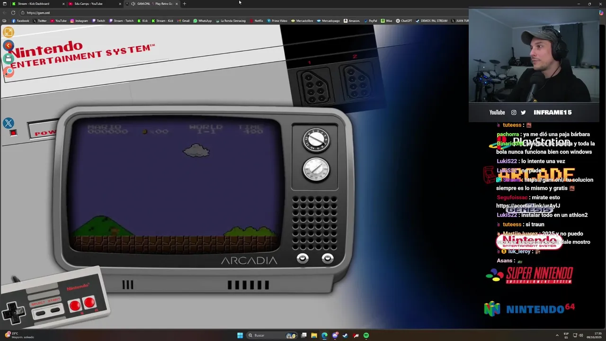Open the YouTube bookmark
606x341 pixels.
(x=58, y=21)
